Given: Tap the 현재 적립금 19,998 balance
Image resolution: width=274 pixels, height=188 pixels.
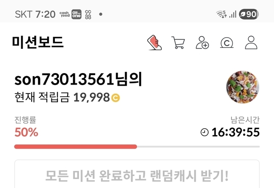Looking at the screenshot, I should (x=67, y=97).
